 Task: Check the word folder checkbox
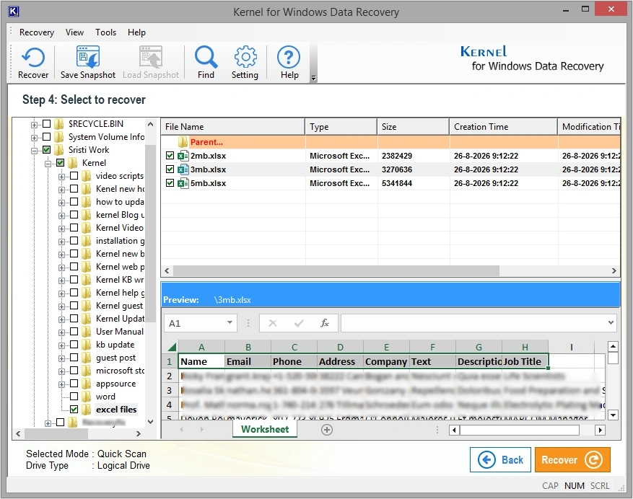pyautogui.click(x=74, y=396)
